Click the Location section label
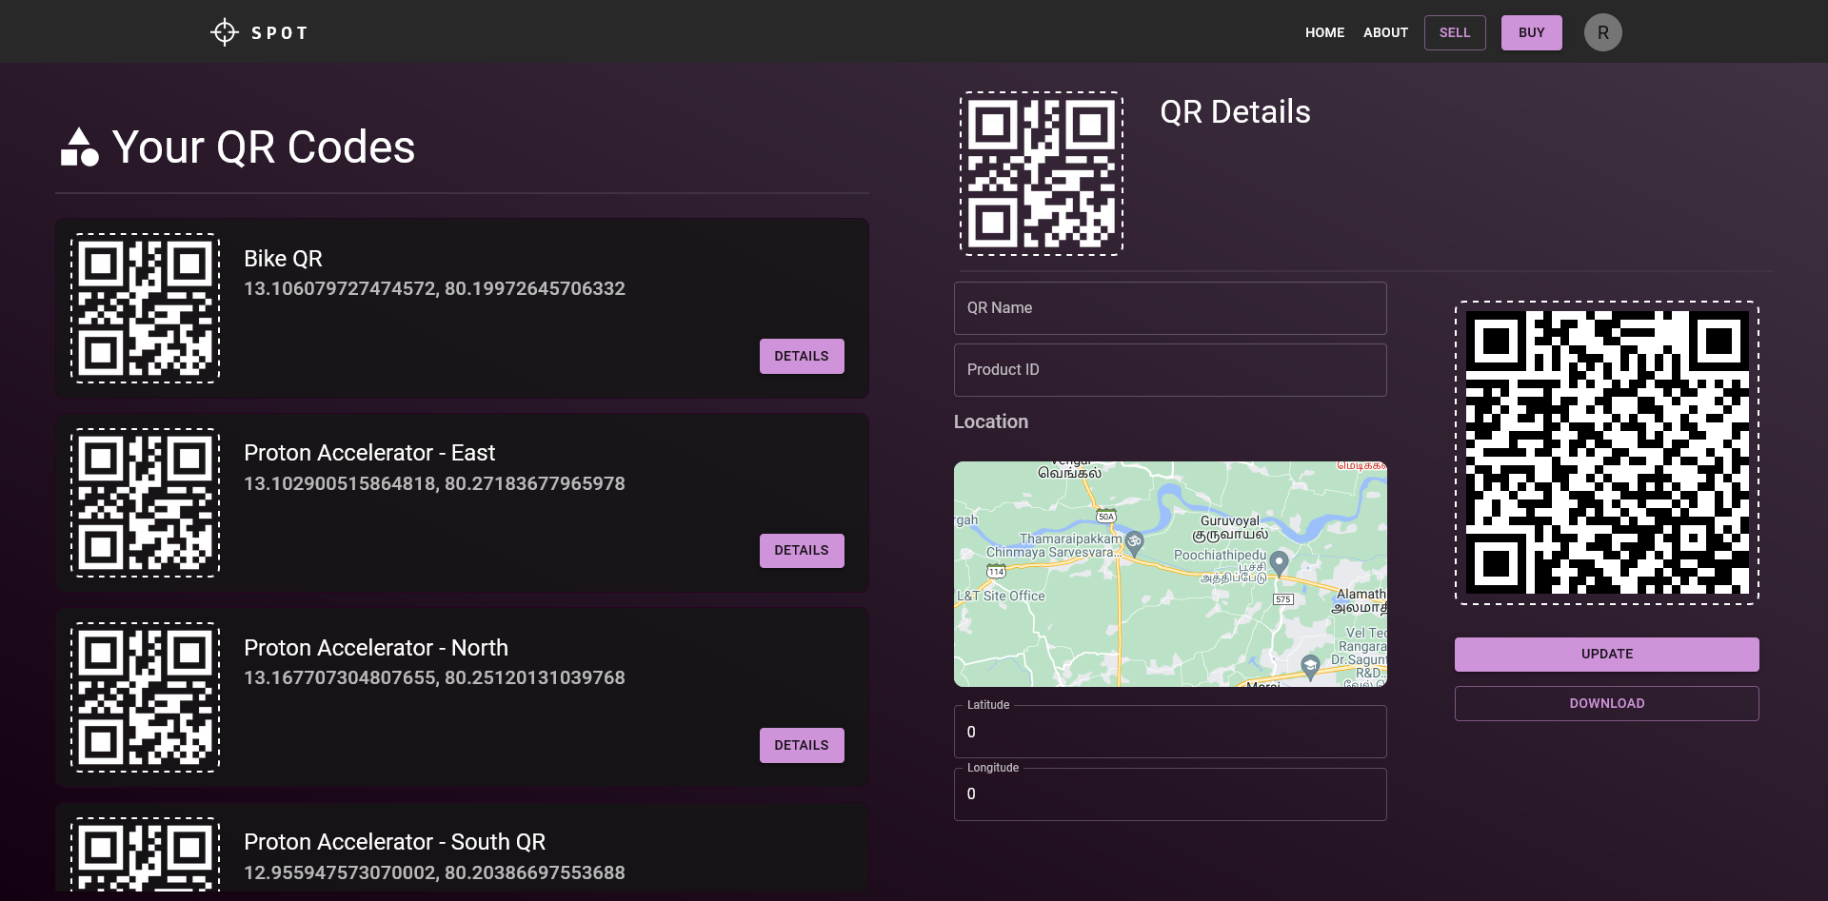 point(991,421)
